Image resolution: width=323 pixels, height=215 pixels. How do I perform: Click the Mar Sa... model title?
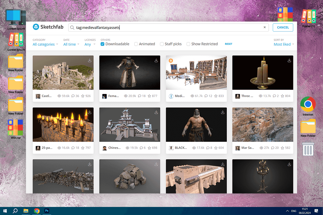pyautogui.click(x=248, y=148)
